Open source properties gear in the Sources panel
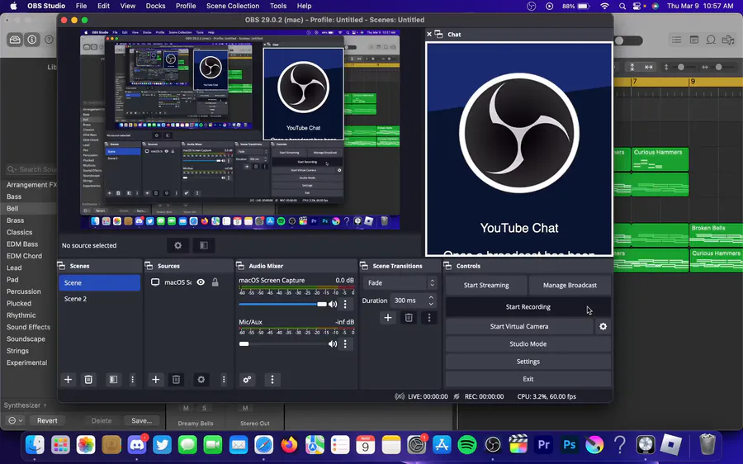The width and height of the screenshot is (743, 464). (201, 380)
